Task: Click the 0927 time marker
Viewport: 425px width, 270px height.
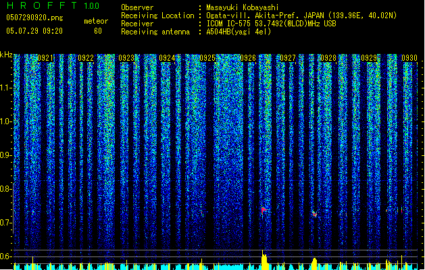Action: coord(288,58)
